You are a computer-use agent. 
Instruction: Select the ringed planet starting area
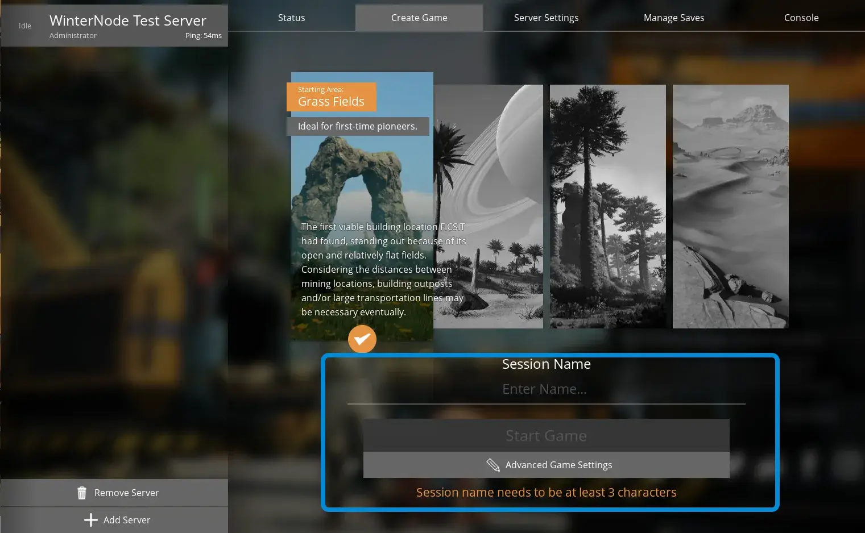pyautogui.click(x=488, y=206)
